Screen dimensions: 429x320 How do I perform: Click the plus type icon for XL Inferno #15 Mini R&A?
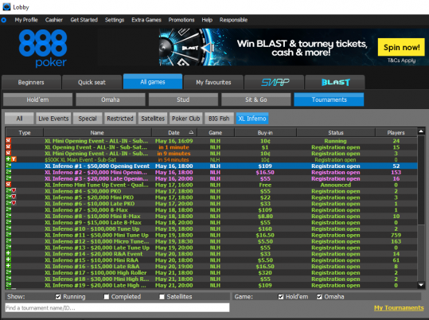click(9, 260)
